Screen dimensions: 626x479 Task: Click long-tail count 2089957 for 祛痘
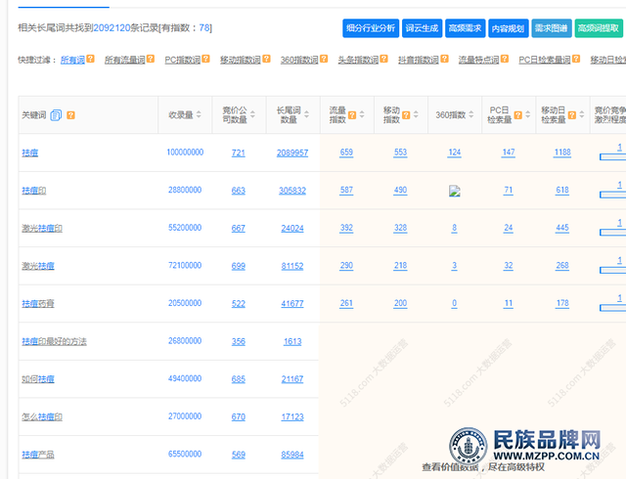291,152
